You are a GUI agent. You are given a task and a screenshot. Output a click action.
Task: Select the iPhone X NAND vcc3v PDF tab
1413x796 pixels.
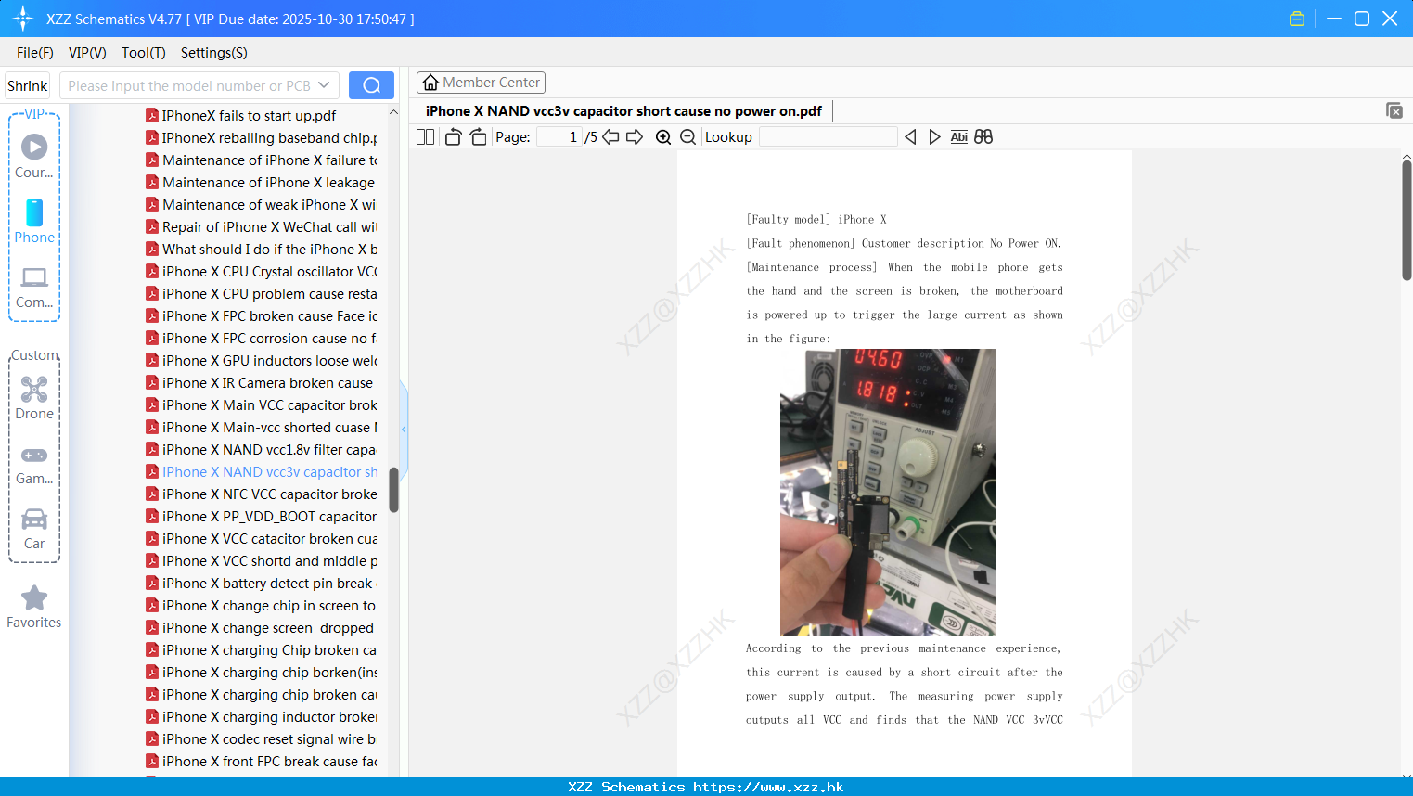tap(623, 111)
